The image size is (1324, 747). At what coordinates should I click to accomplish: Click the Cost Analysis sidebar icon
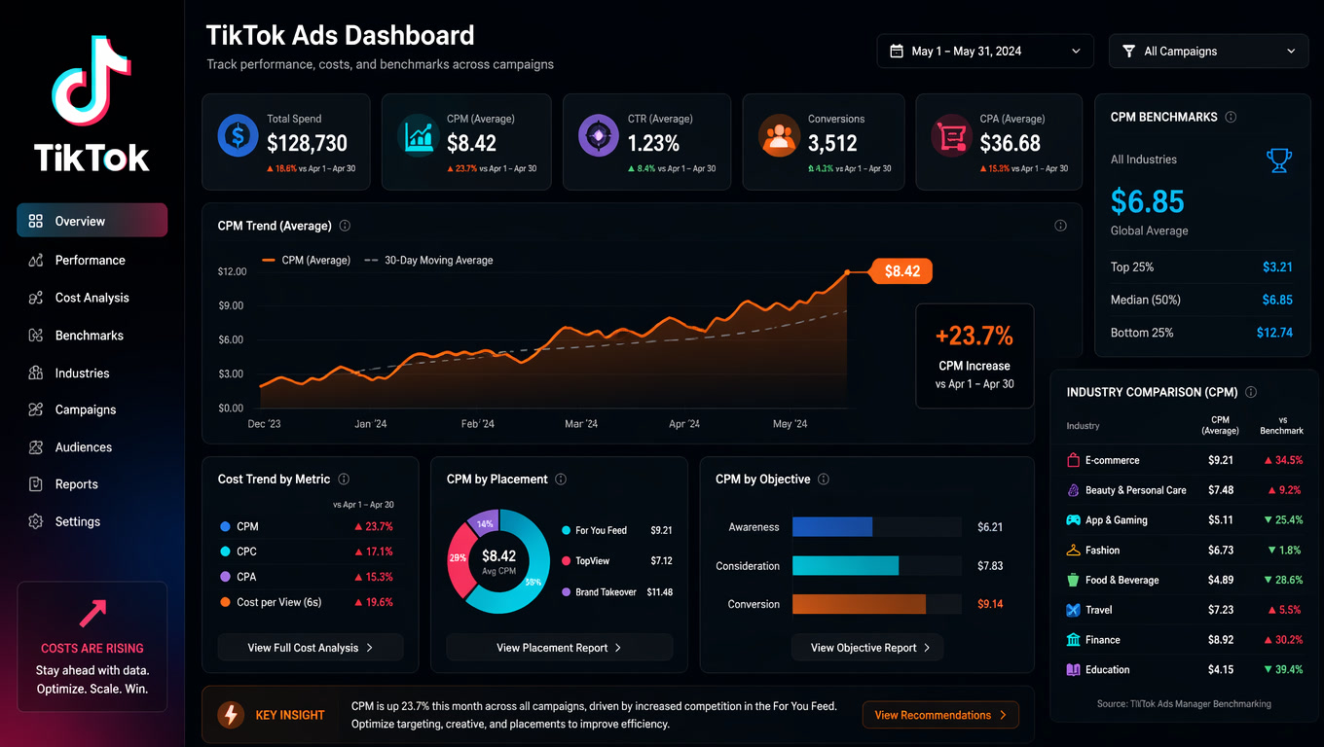point(36,298)
